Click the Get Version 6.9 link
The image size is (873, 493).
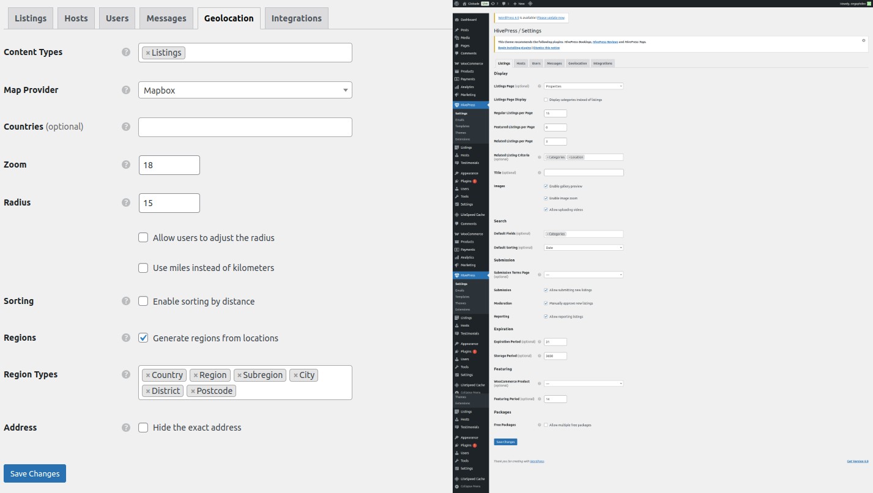[857, 461]
